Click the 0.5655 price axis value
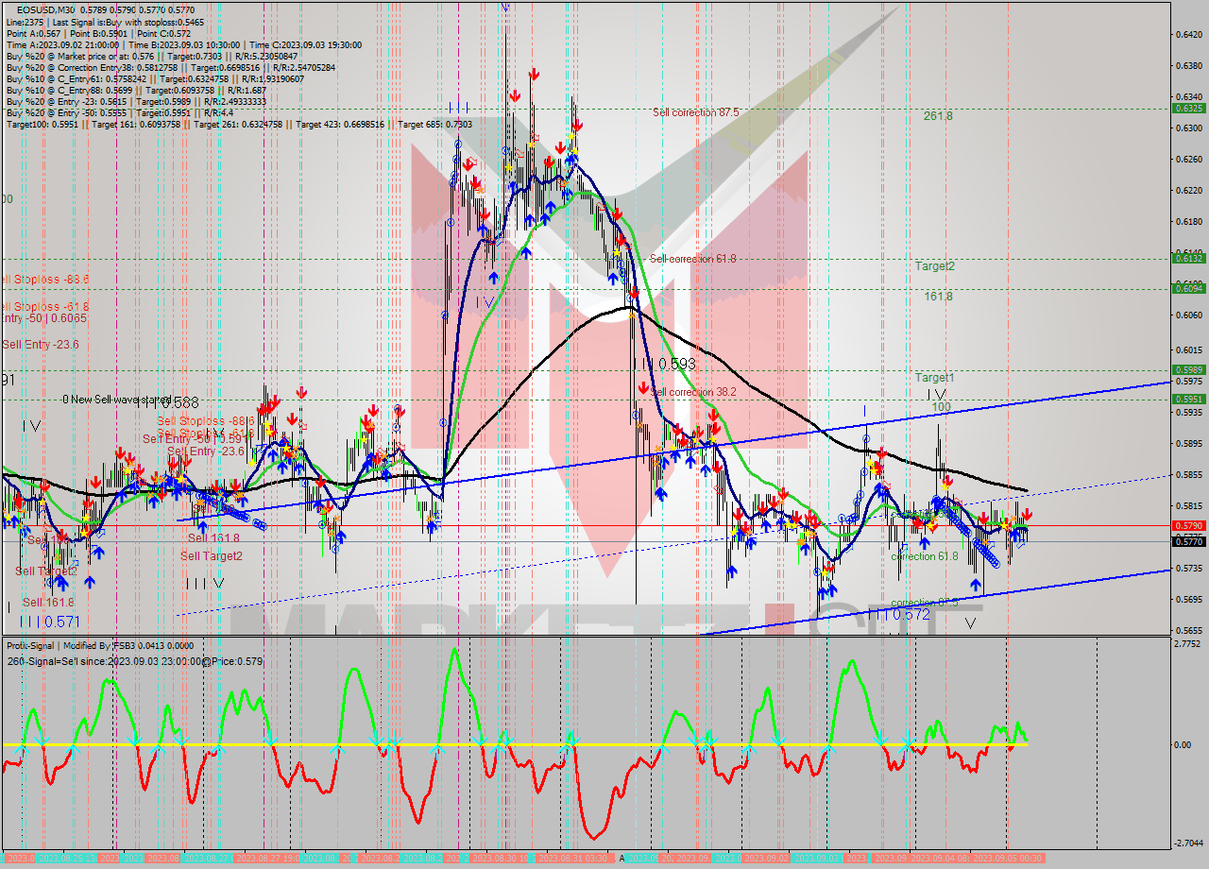Viewport: 1209px width, 869px height. [1187, 630]
